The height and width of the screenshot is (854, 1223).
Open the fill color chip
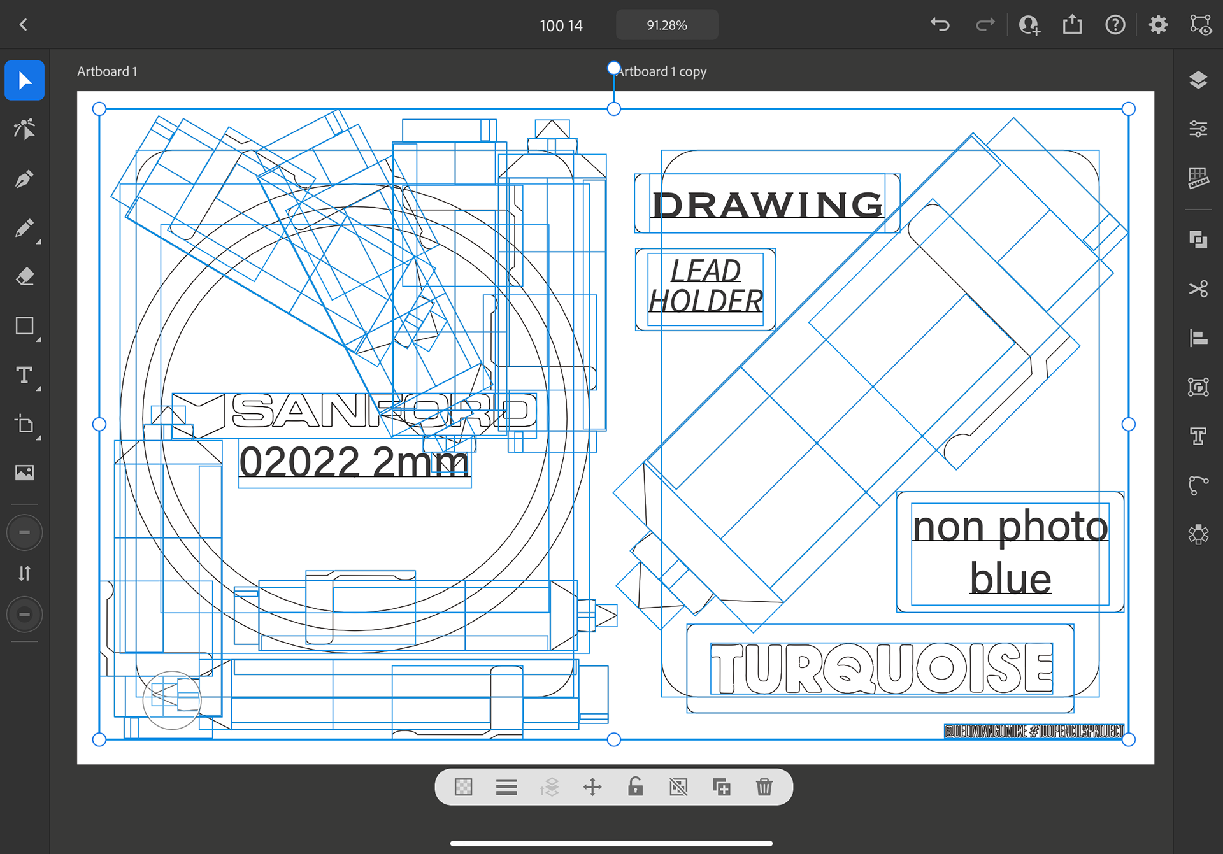click(24, 532)
